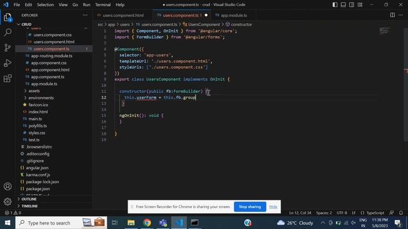Open the Help menu
Viewport: 408px width, 229px height.
[x=120, y=4]
